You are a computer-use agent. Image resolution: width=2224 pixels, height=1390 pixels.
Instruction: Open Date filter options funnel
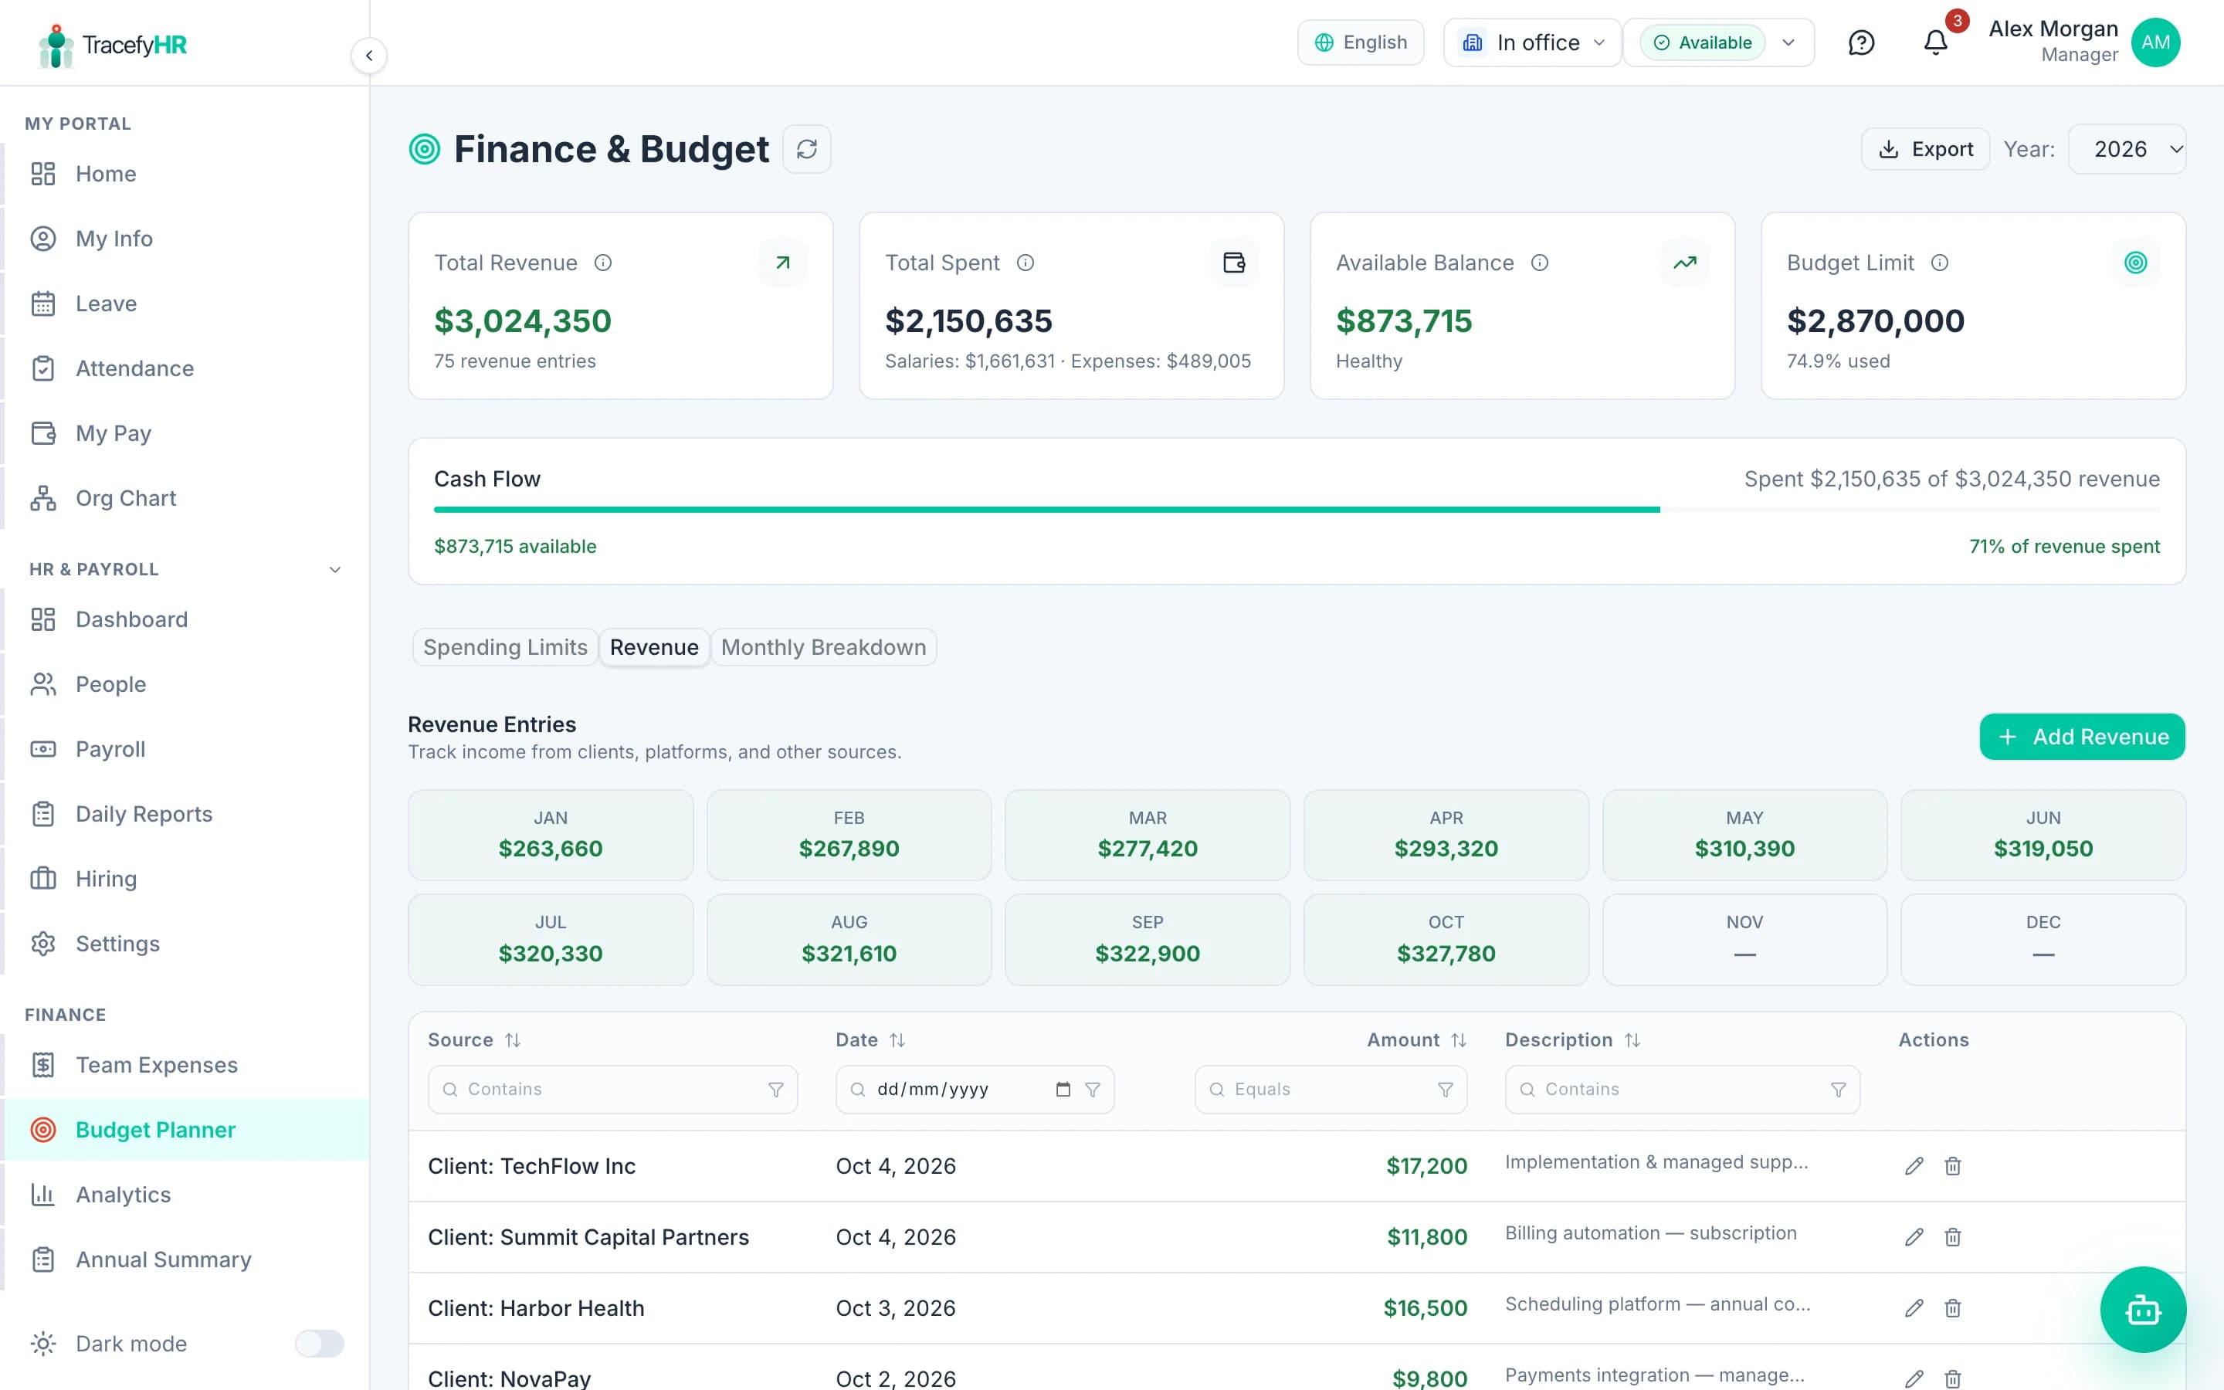tap(1092, 1090)
